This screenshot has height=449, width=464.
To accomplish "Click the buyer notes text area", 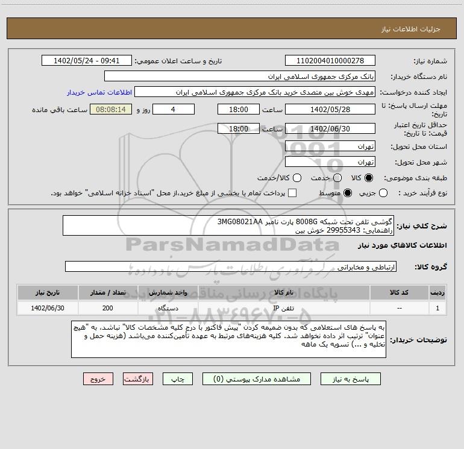I will tap(229, 339).
